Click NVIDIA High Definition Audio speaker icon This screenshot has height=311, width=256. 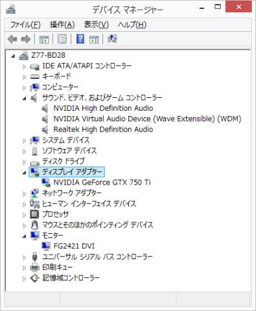(x=45, y=108)
